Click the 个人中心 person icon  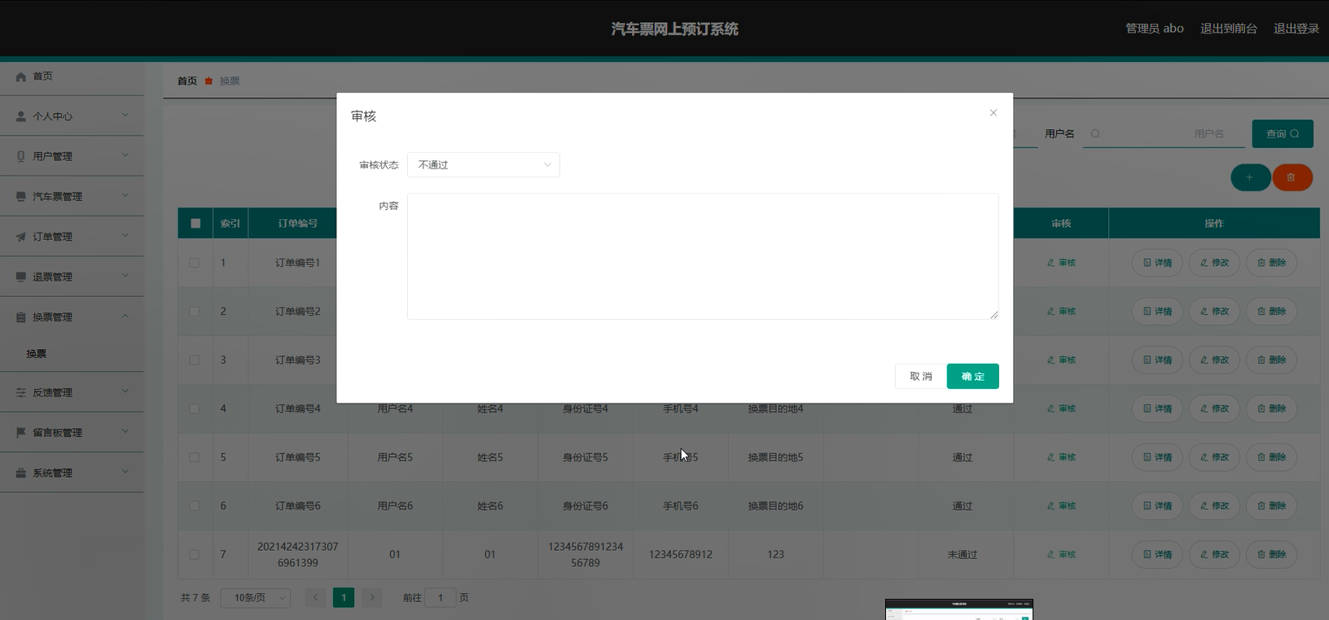click(21, 116)
